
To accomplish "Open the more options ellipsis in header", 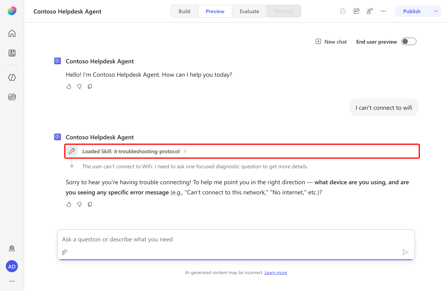I will (x=383, y=11).
